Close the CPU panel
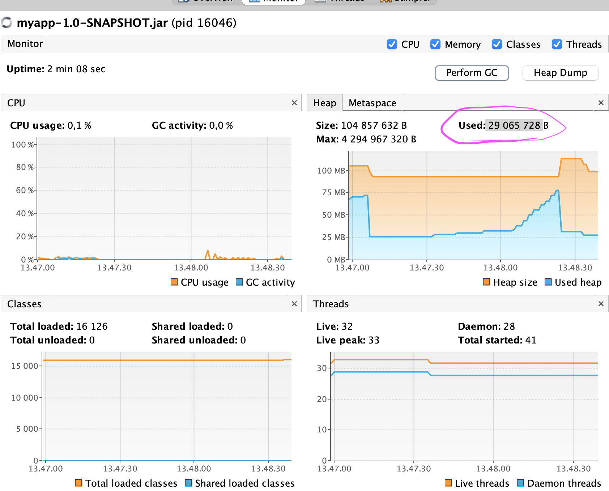609x491 pixels. coord(294,103)
